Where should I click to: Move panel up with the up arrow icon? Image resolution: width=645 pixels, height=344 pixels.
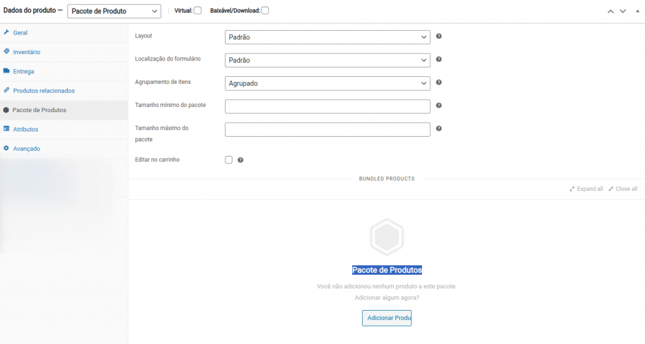click(x=610, y=11)
